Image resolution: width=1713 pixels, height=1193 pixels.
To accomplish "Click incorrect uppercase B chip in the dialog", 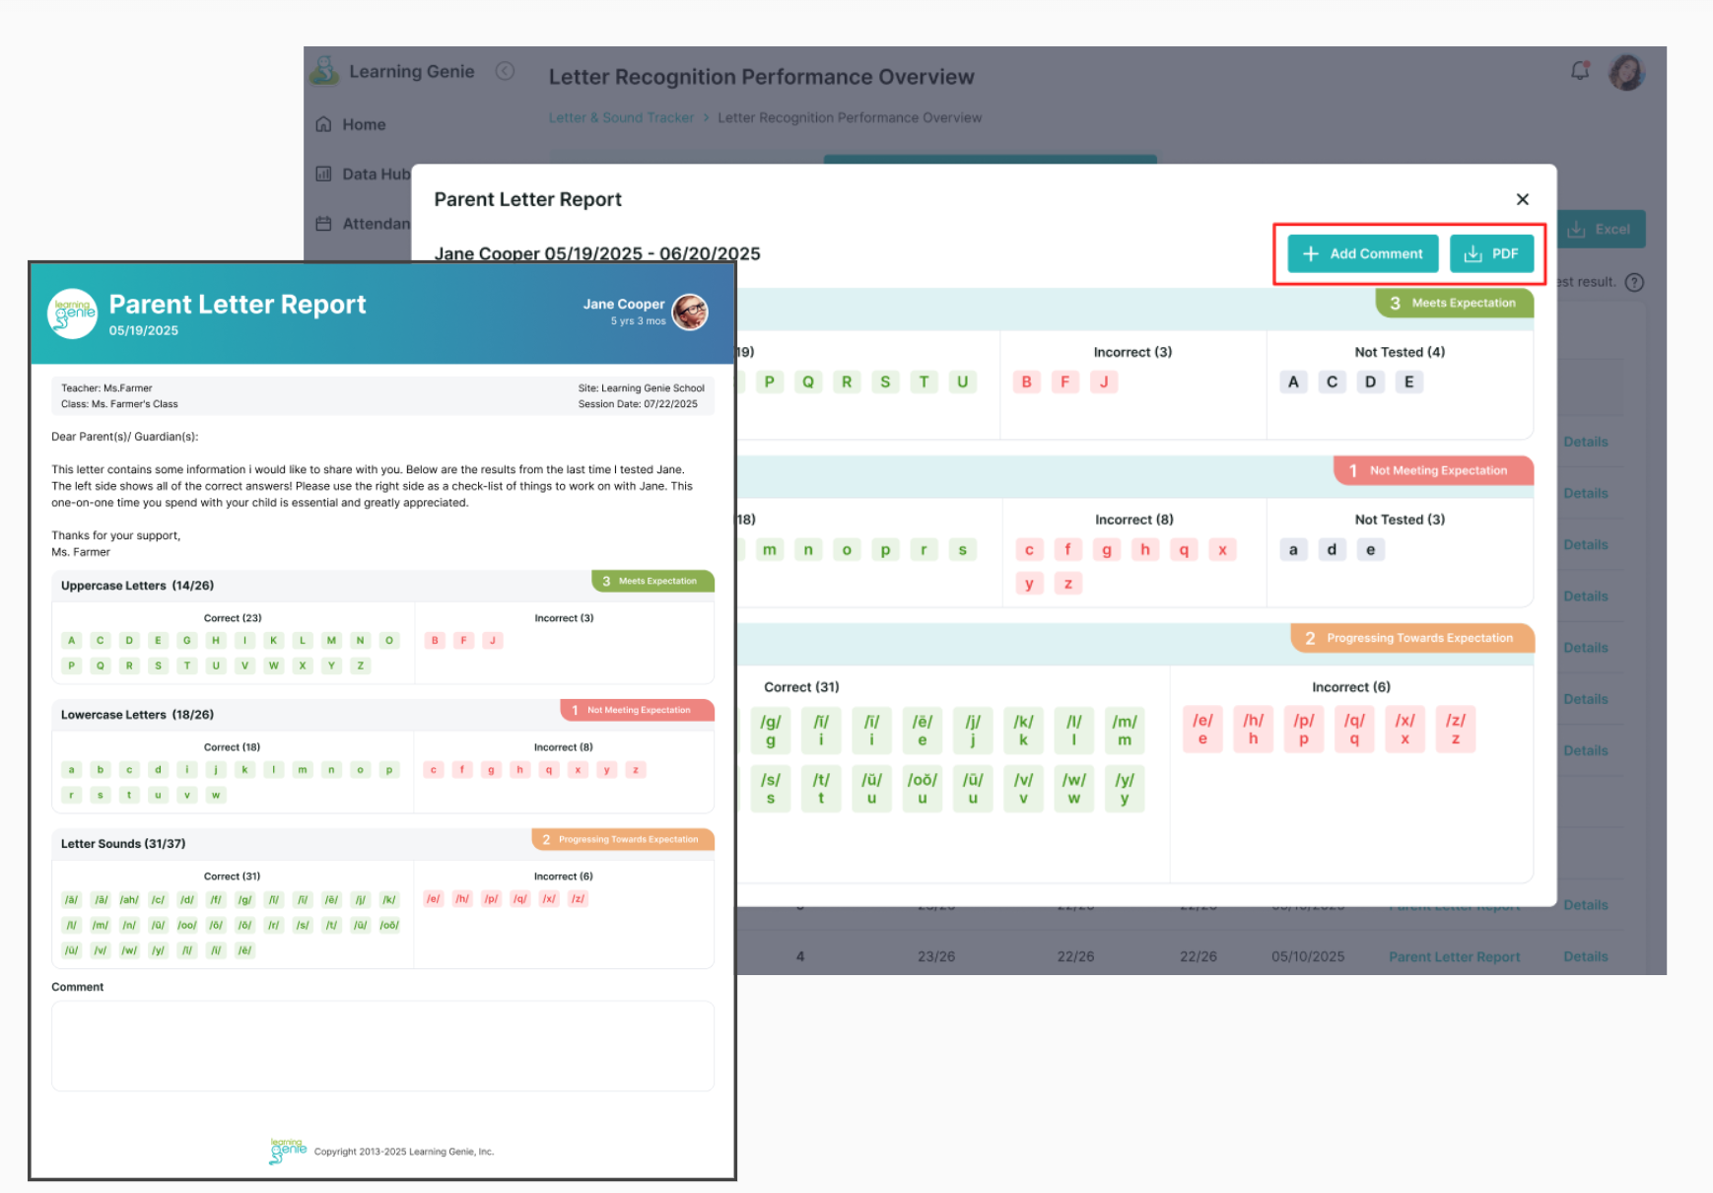I will pos(1027,382).
